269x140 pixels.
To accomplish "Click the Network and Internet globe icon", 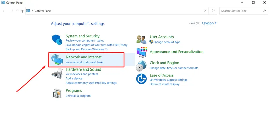I will point(57,60).
